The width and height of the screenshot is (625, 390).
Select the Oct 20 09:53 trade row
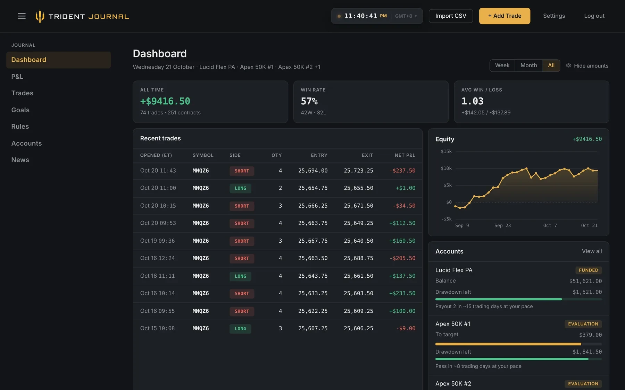click(x=277, y=223)
